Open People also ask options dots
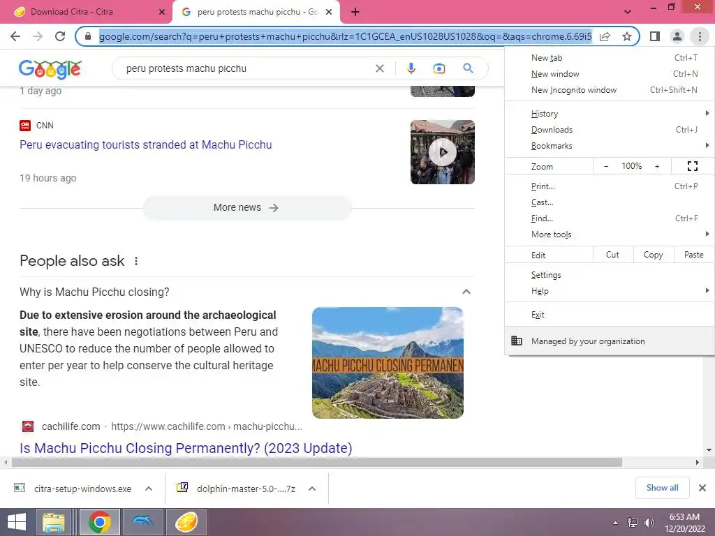715x536 pixels. click(136, 261)
